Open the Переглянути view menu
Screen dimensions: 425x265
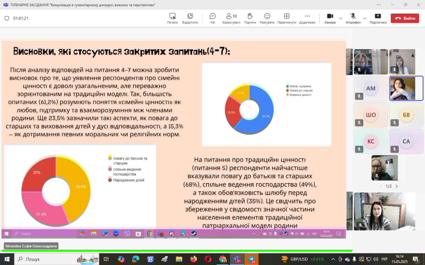click(x=287, y=18)
